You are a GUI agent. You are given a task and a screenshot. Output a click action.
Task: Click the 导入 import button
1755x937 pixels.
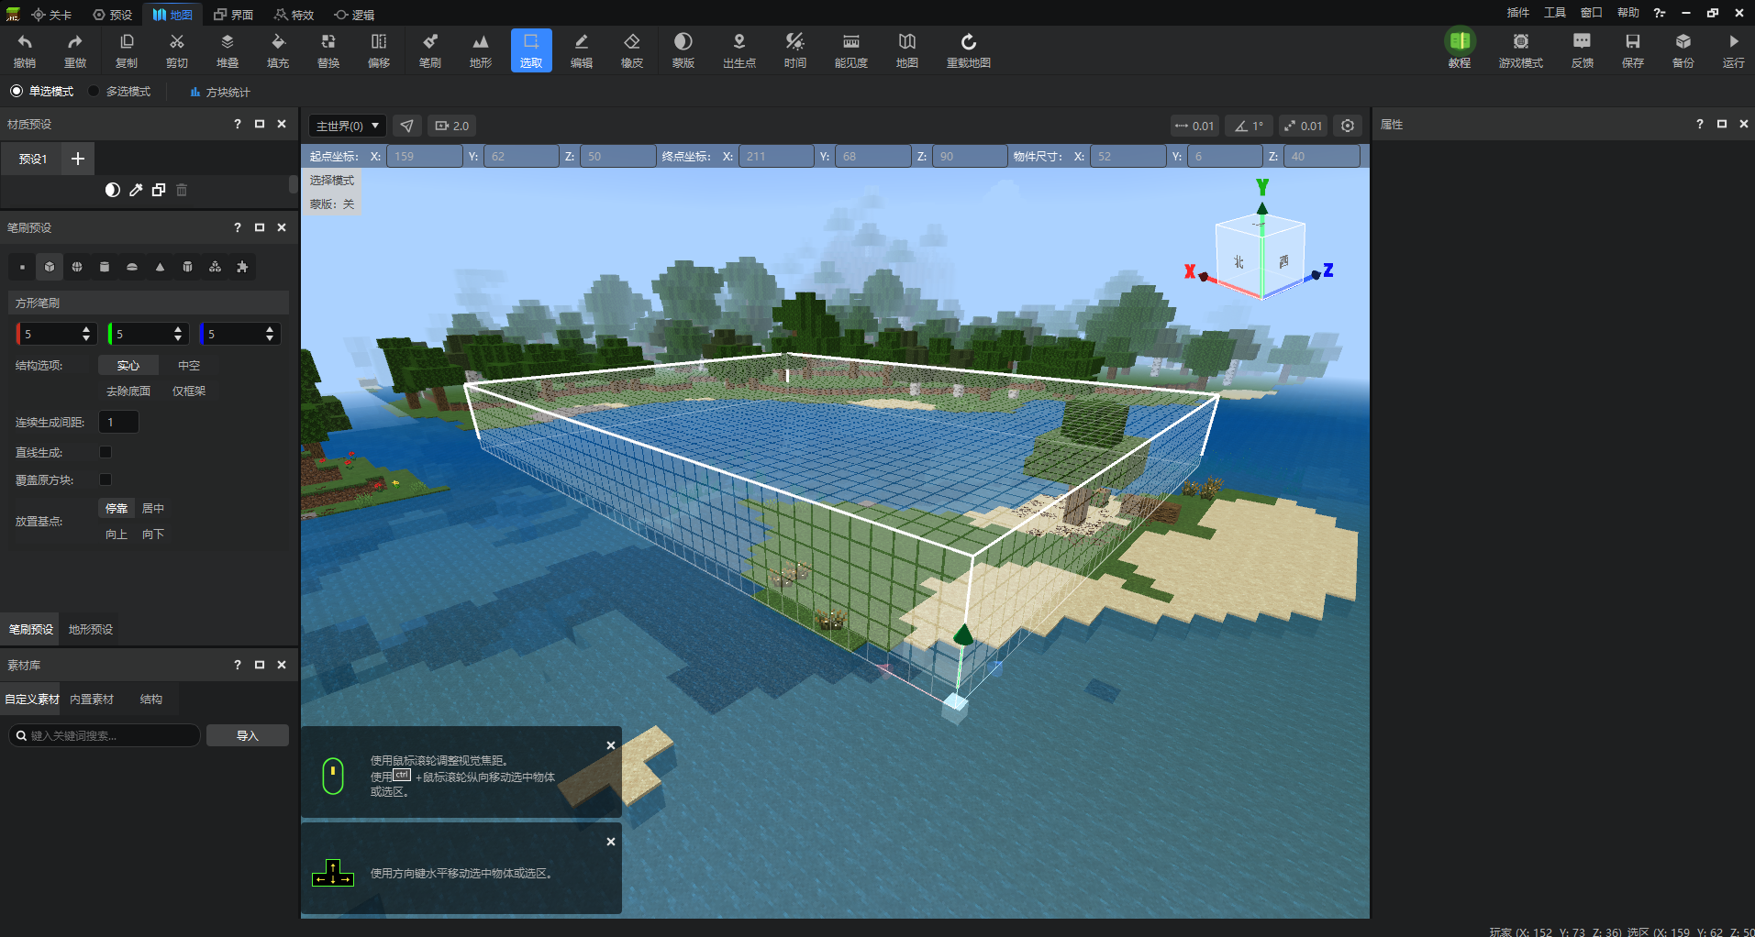(248, 735)
